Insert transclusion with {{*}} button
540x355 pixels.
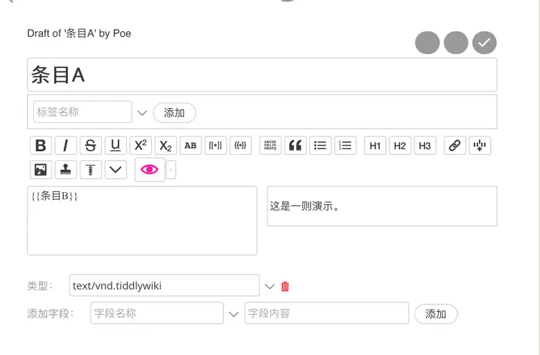tap(241, 146)
